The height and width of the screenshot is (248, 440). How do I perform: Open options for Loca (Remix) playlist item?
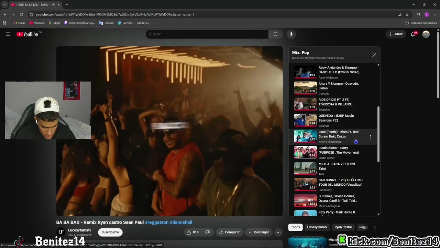click(370, 137)
